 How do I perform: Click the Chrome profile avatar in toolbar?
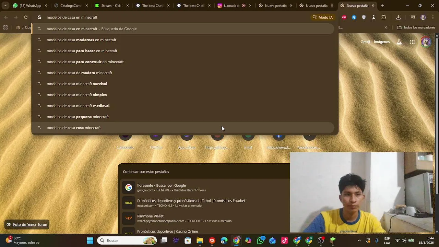[423, 17]
